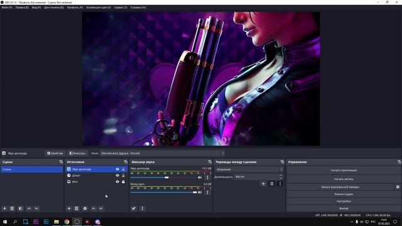The height and width of the screenshot is (226, 402).
Task: Undock the Управление panel
Action: pos(399,162)
